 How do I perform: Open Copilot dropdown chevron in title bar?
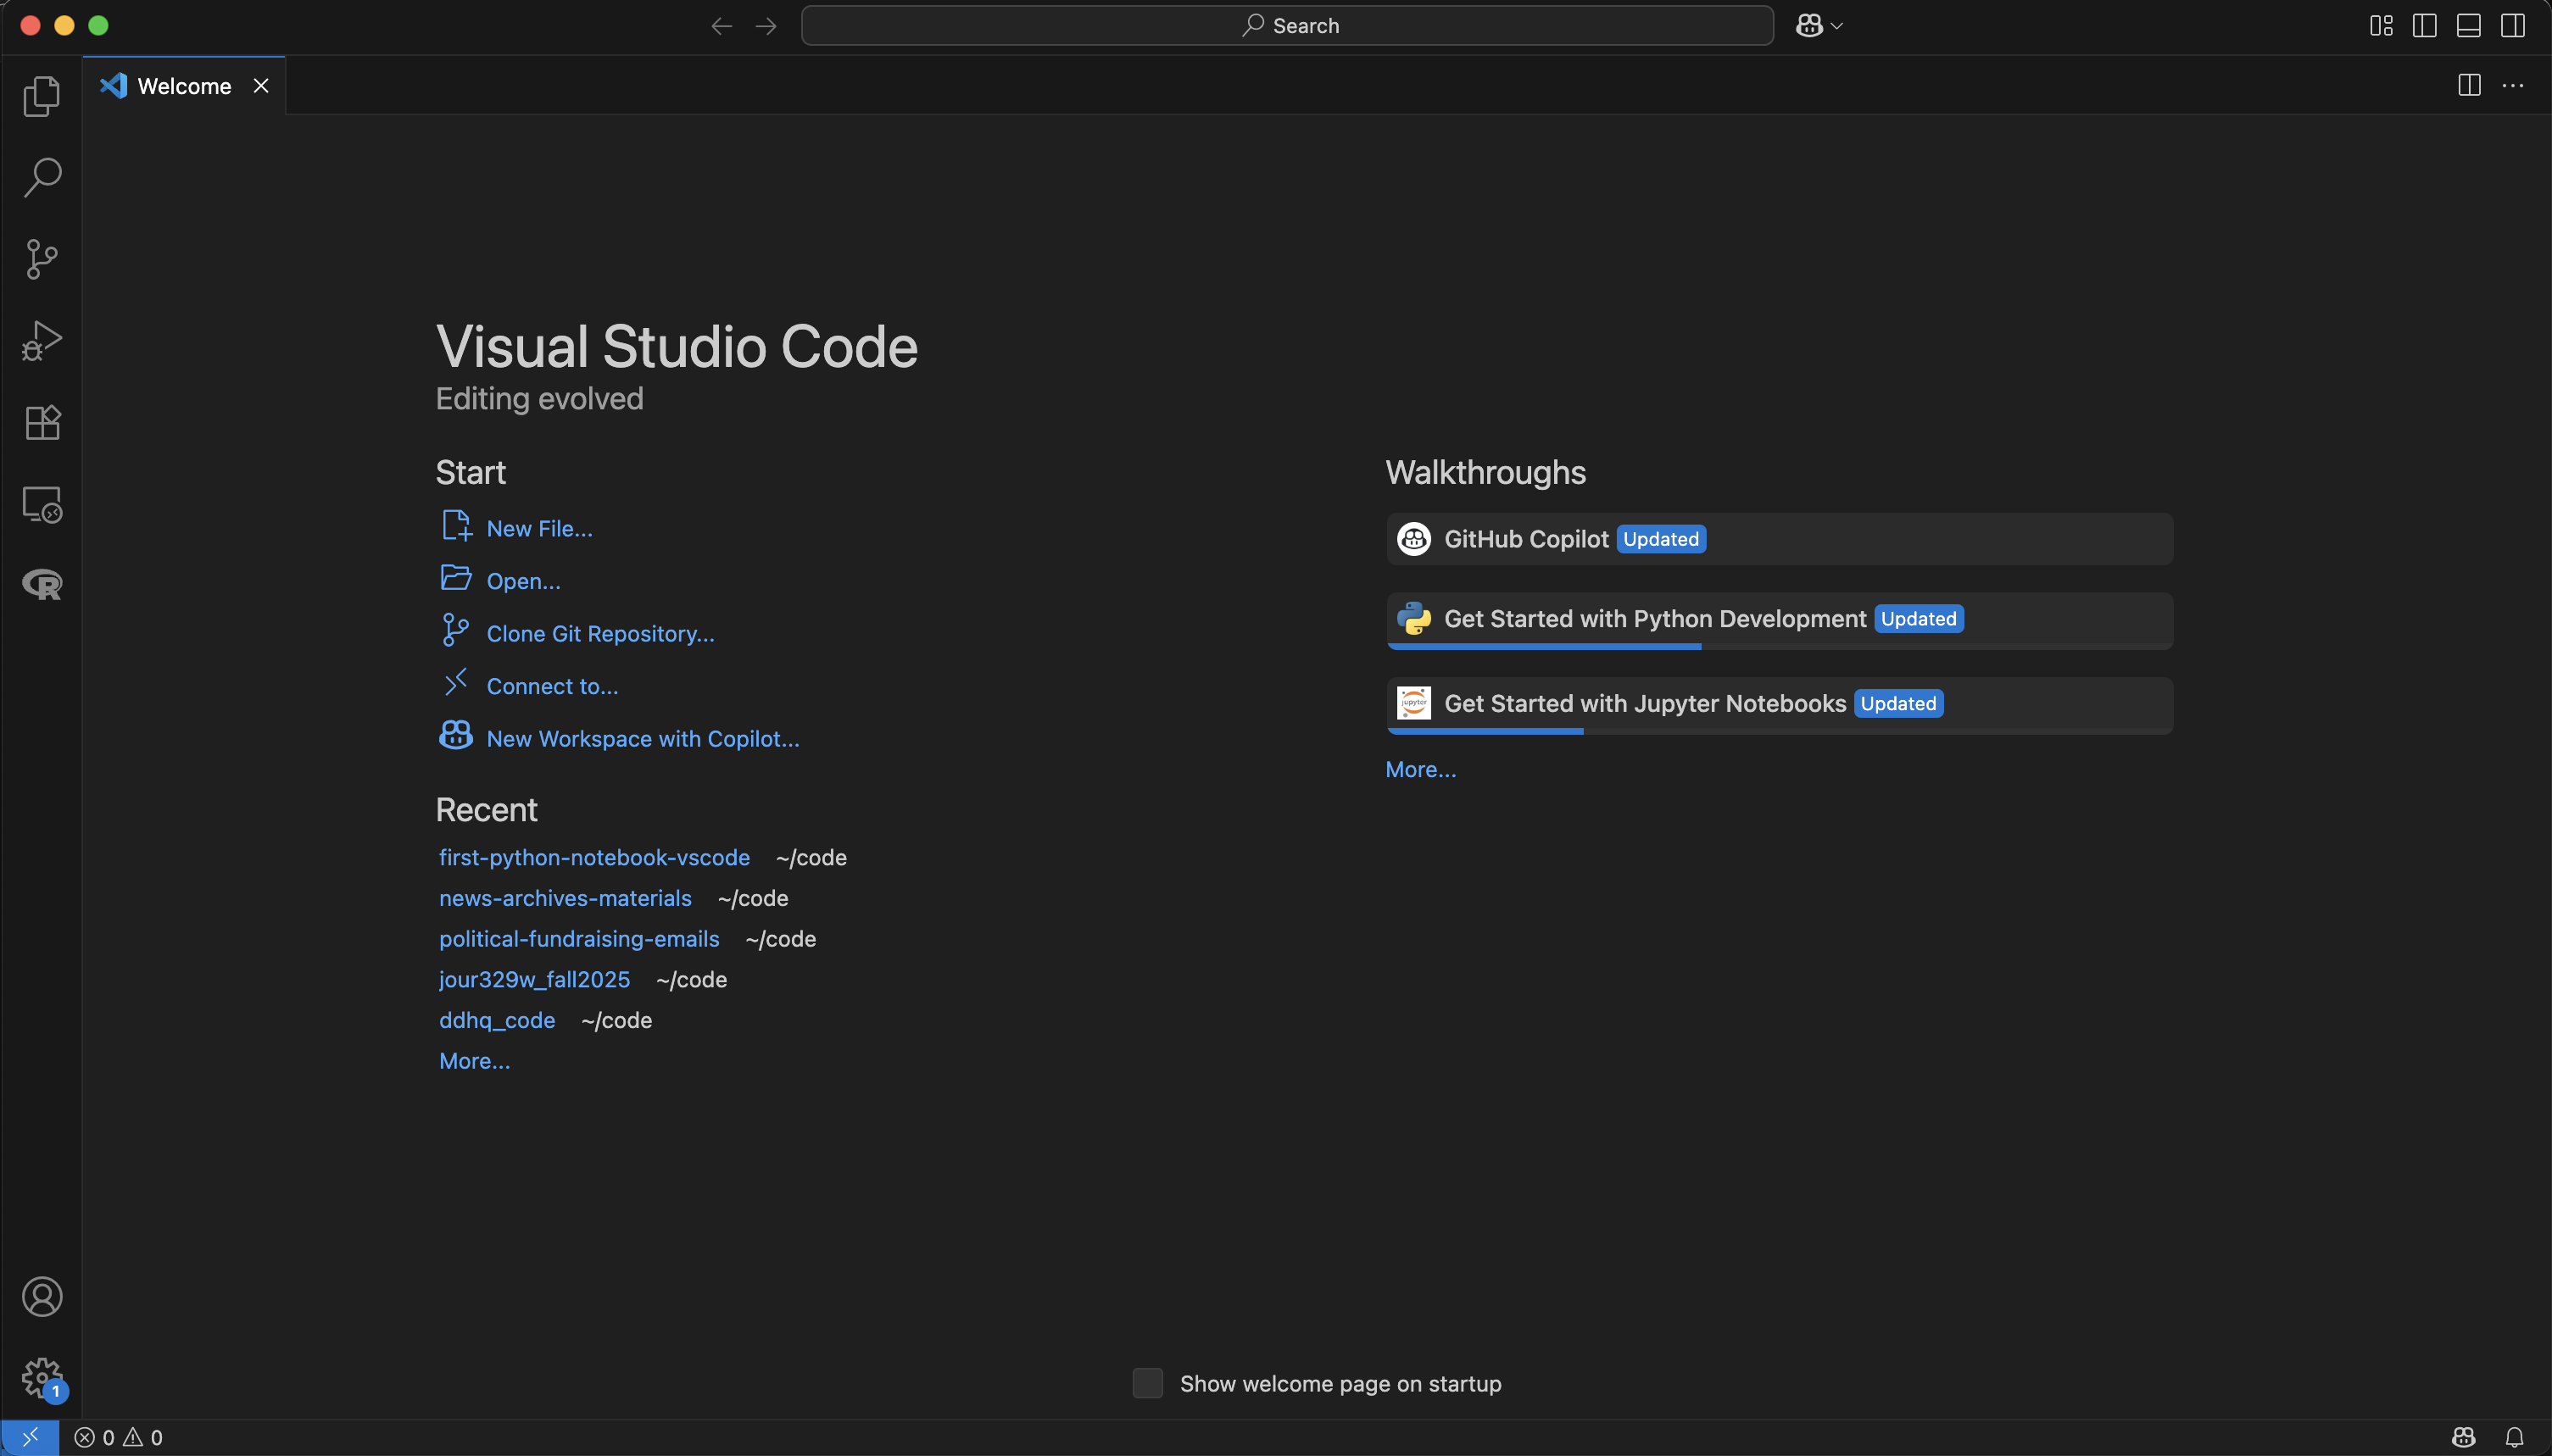pos(1836,26)
